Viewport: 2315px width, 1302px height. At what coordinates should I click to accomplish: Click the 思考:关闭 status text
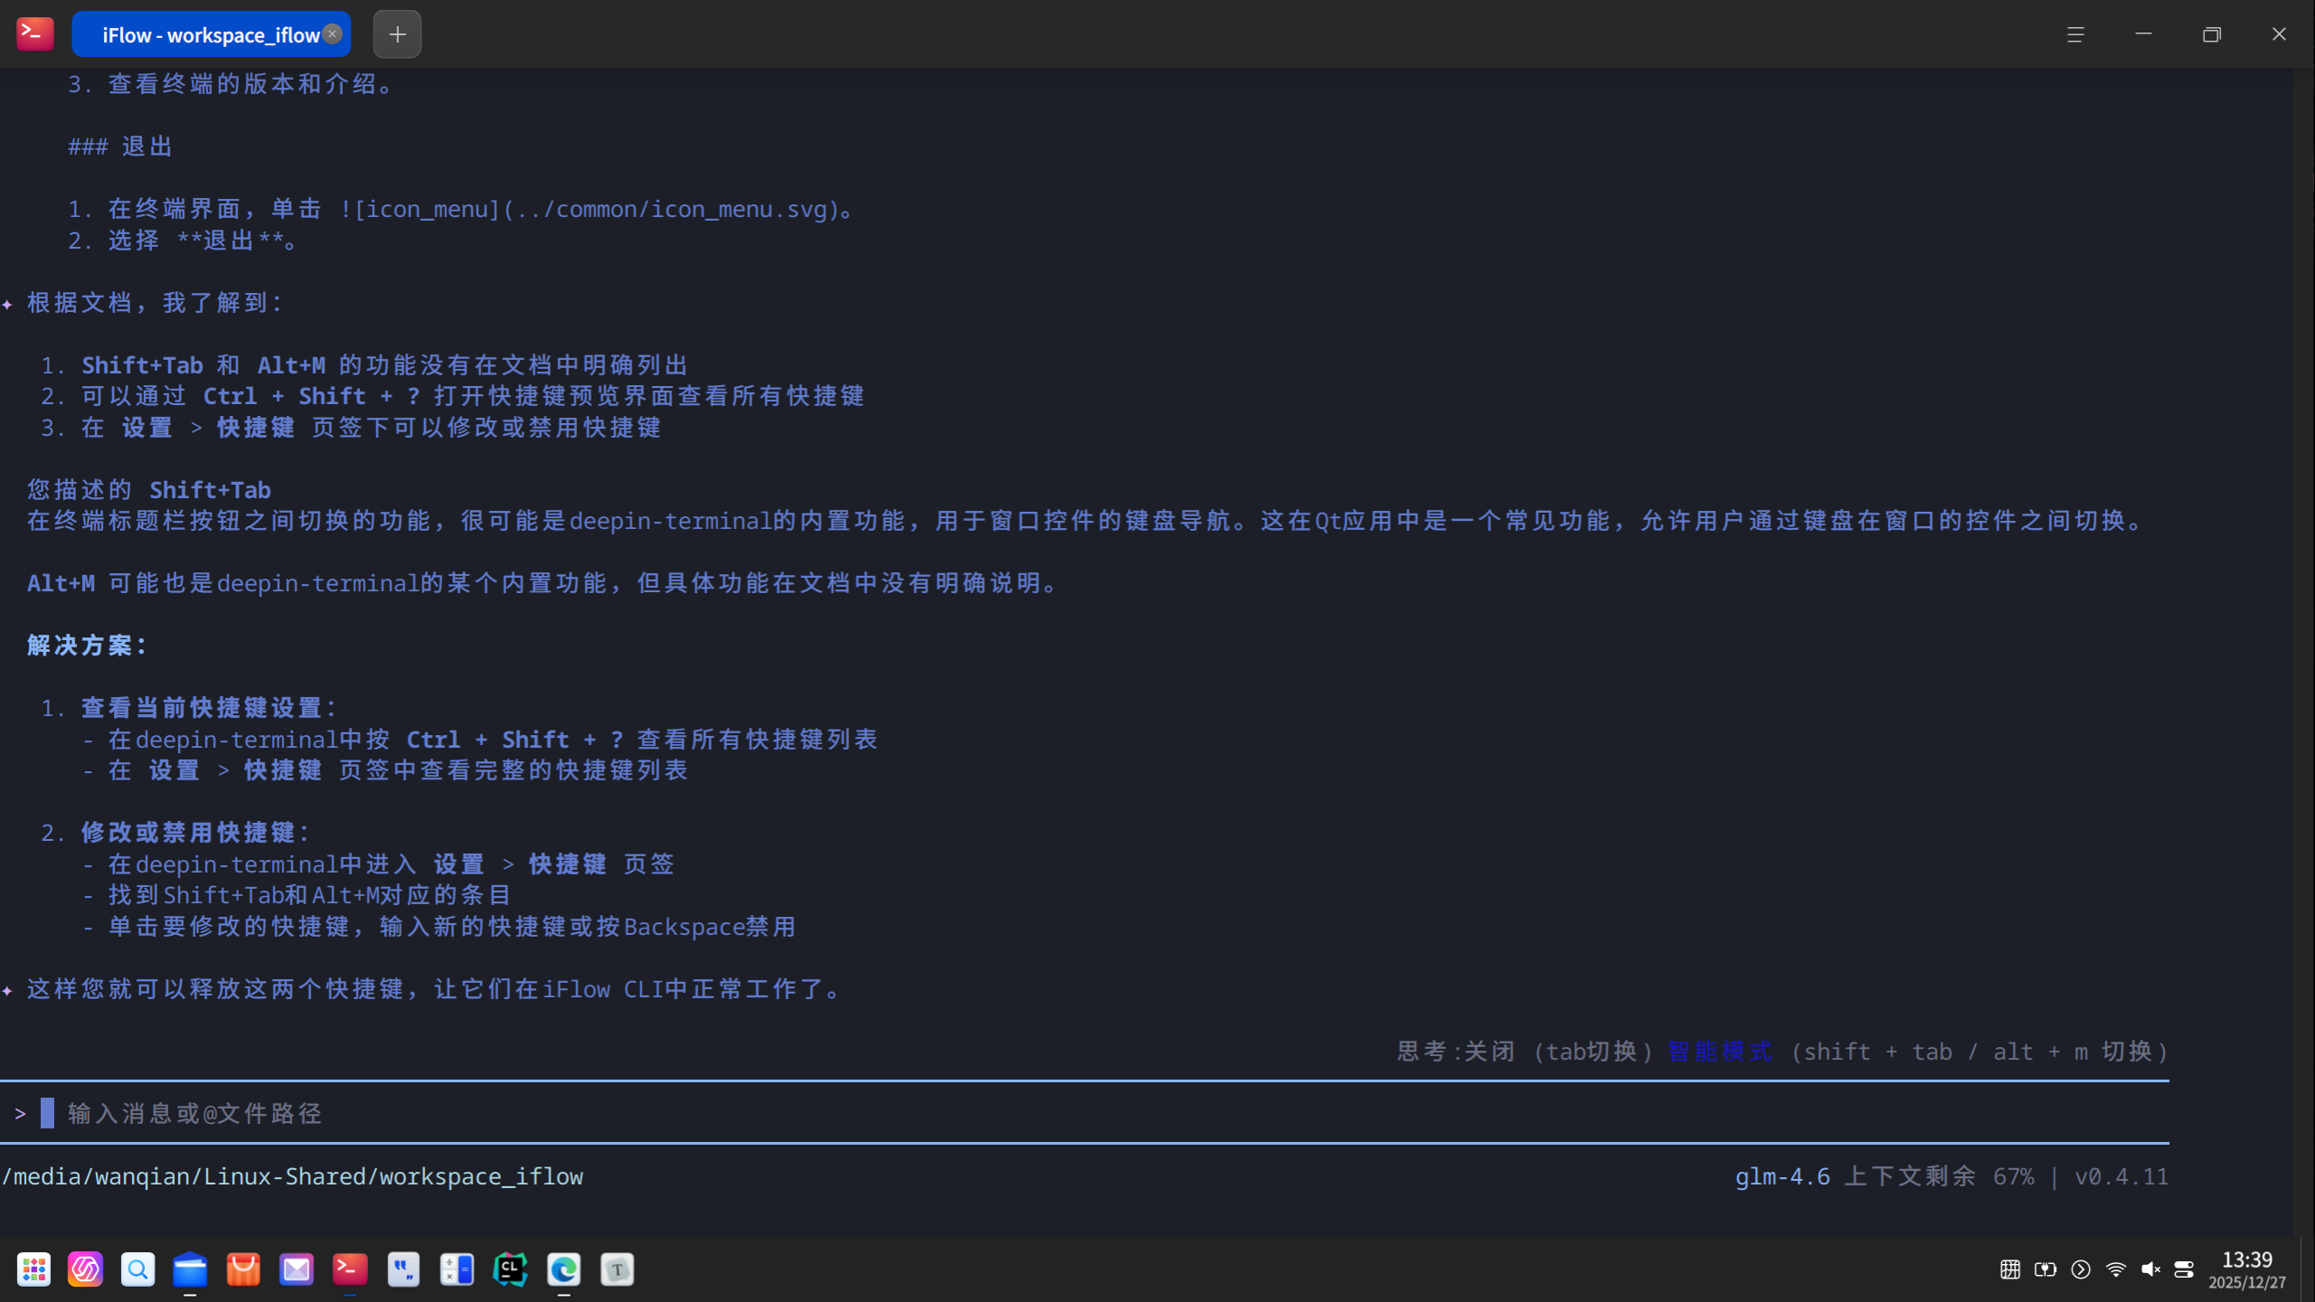coord(1456,1052)
